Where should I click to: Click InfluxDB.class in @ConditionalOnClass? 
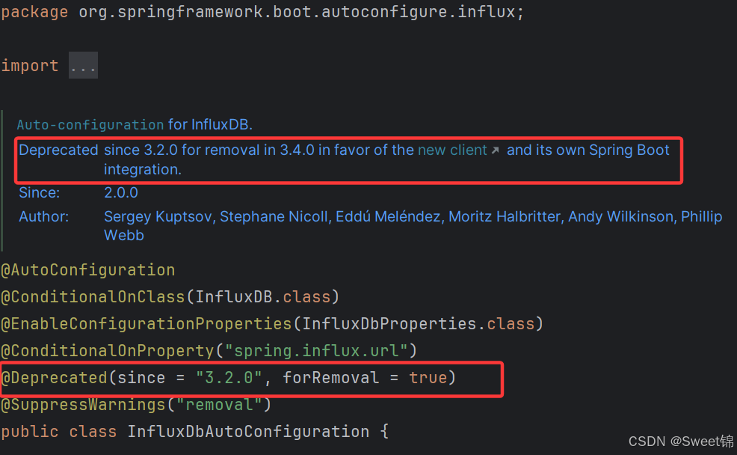[263, 297]
